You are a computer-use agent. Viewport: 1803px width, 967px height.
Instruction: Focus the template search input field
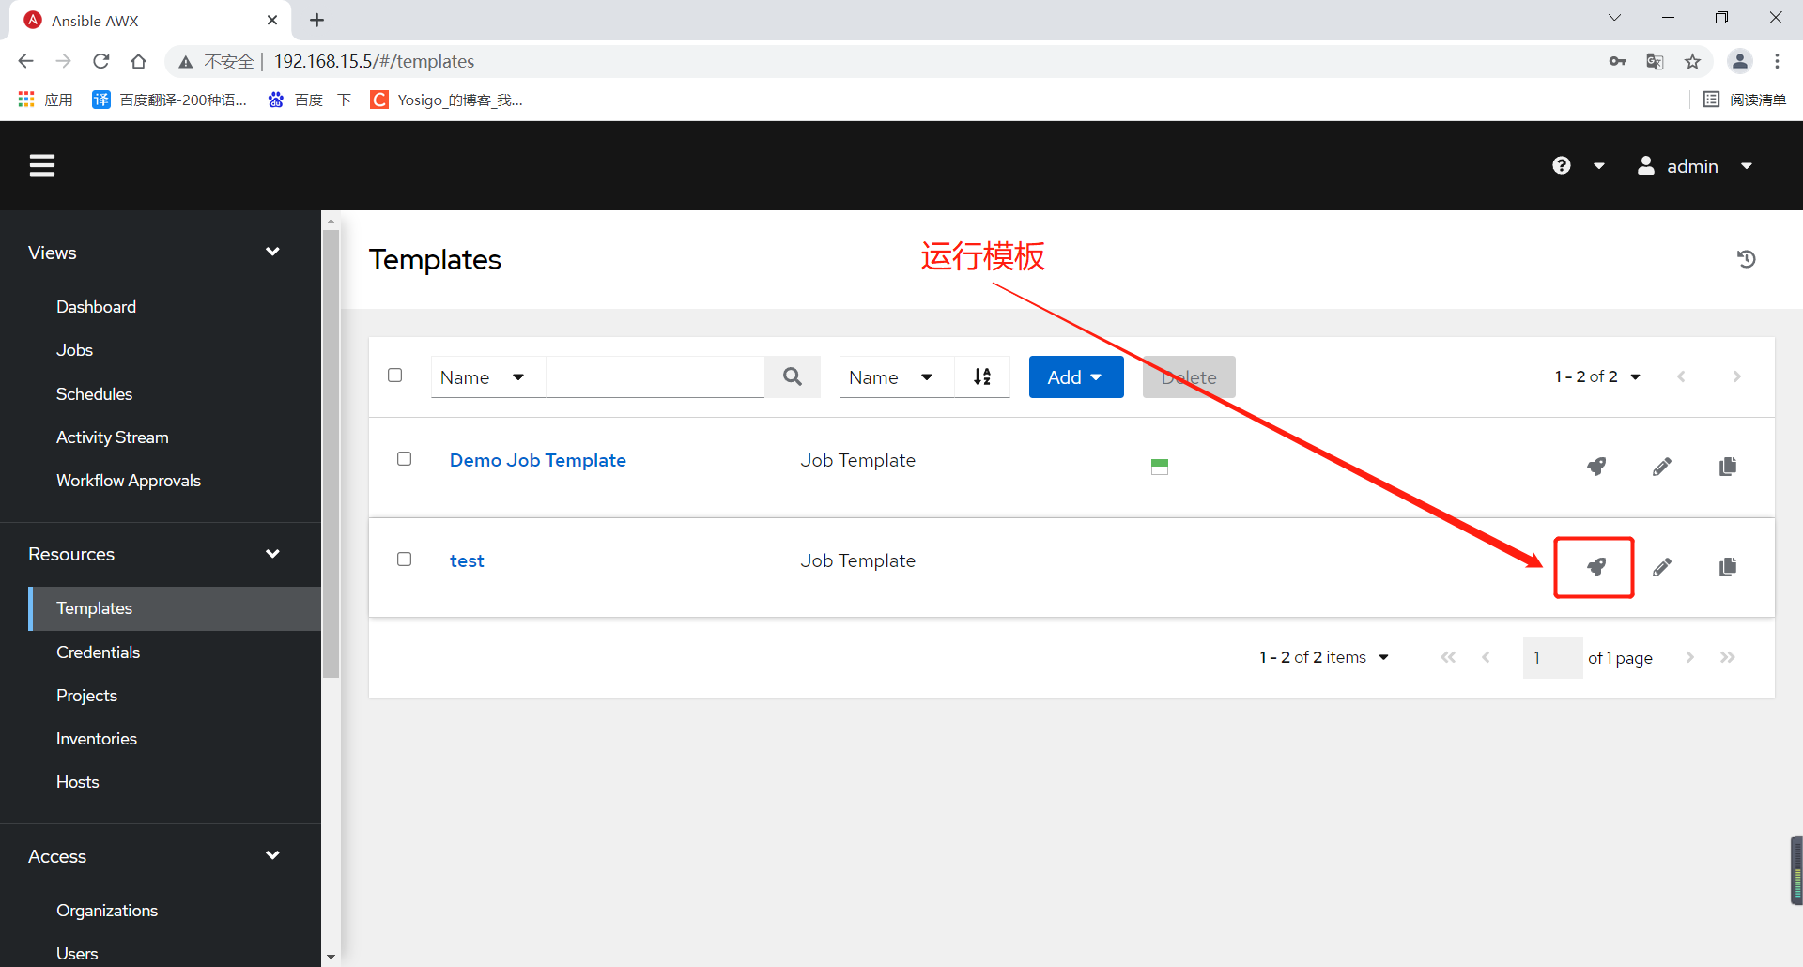[x=655, y=376]
